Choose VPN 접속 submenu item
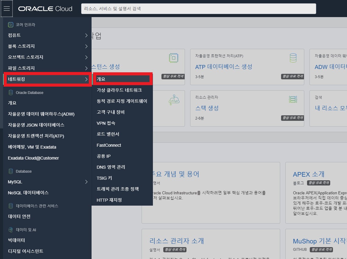Image resolution: width=347 pixels, height=259 pixels. [x=122, y=123]
